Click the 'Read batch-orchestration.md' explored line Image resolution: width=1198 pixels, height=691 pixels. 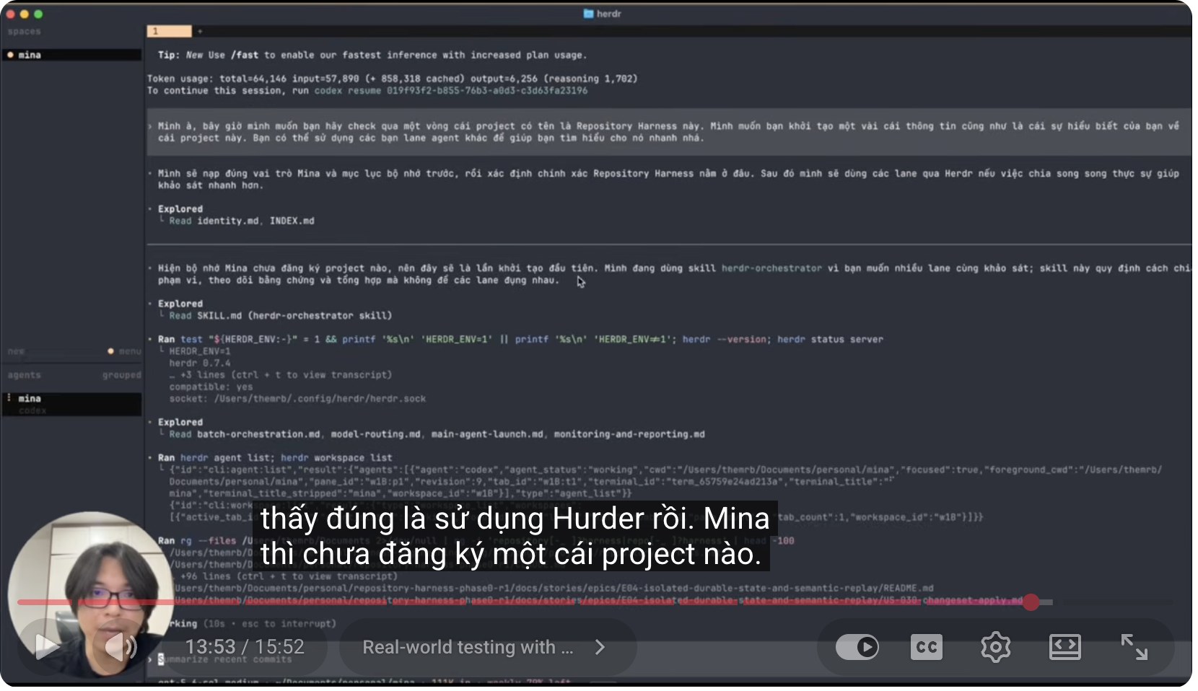tap(437, 434)
